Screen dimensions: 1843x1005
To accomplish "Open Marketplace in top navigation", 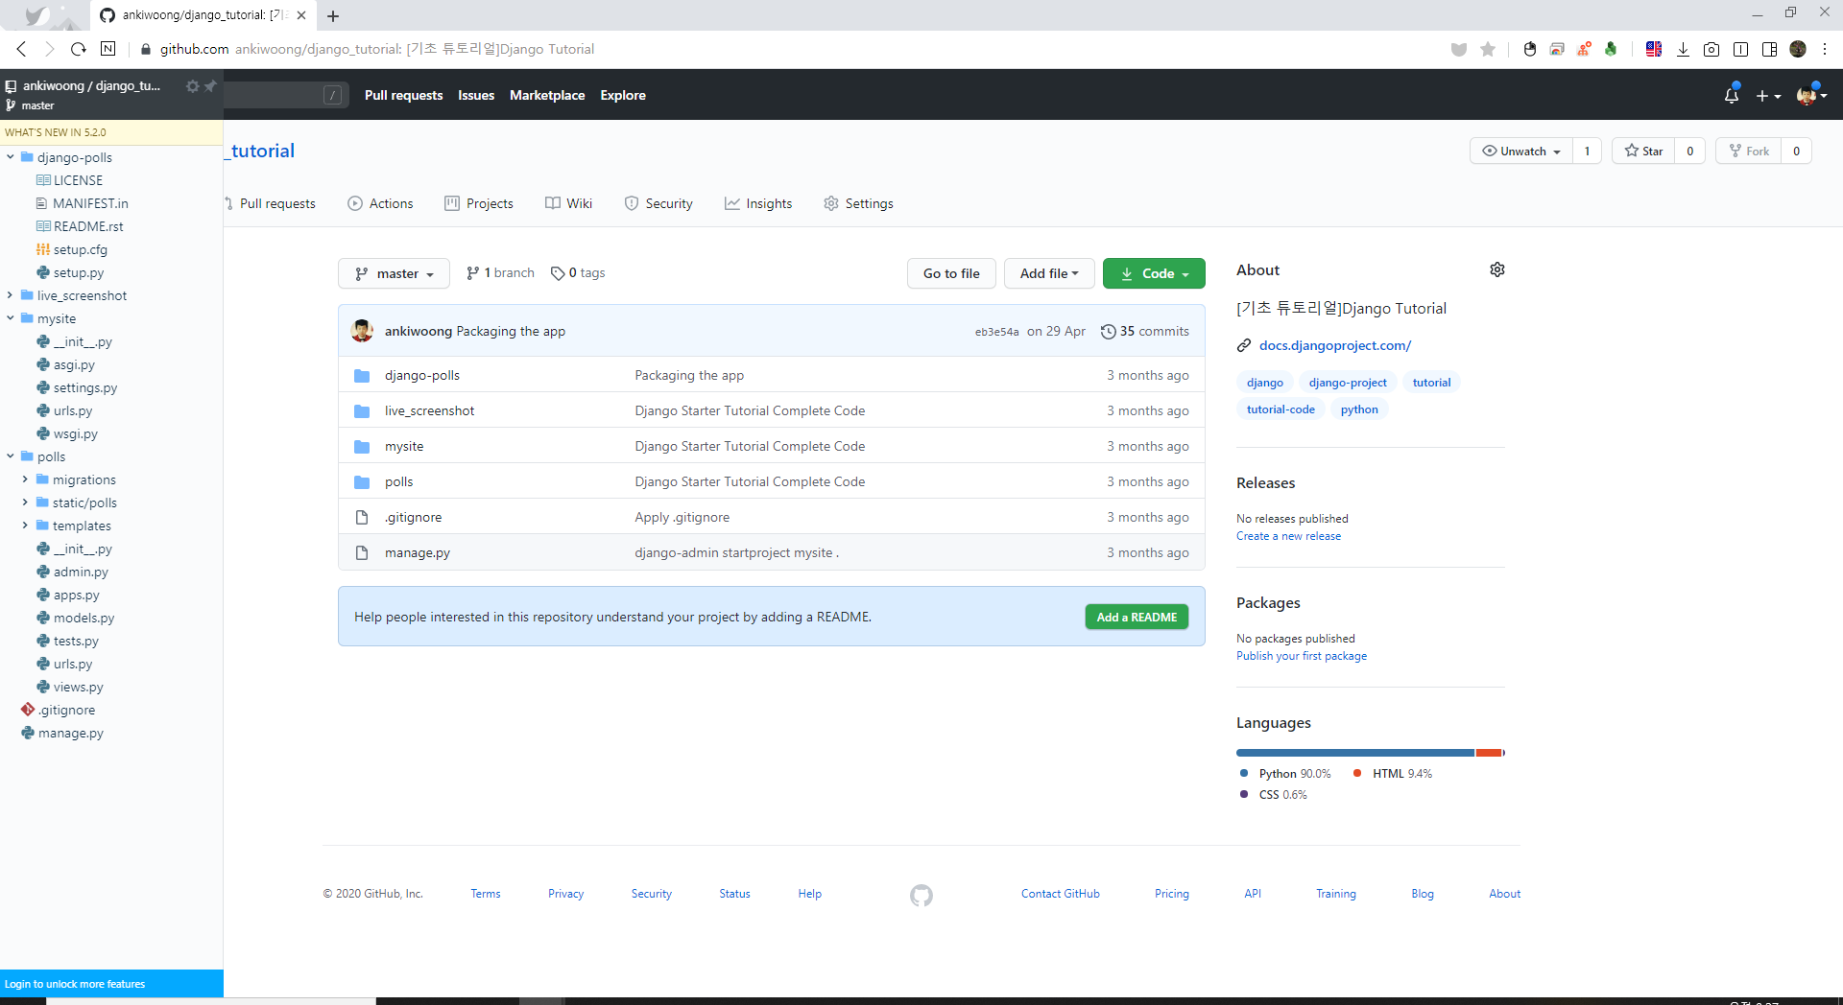I will [x=547, y=95].
